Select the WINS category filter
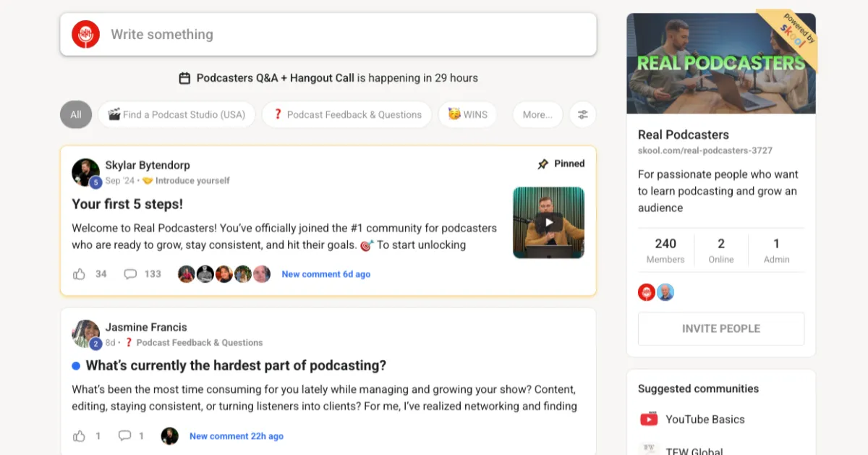Image resolution: width=868 pixels, height=455 pixels. (467, 114)
